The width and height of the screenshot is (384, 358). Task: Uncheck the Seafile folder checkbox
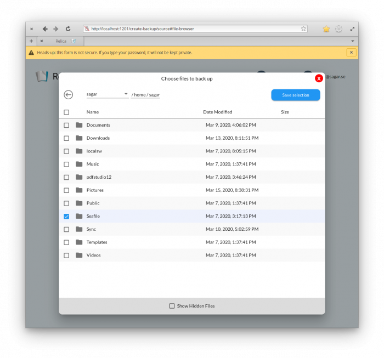coord(66,216)
